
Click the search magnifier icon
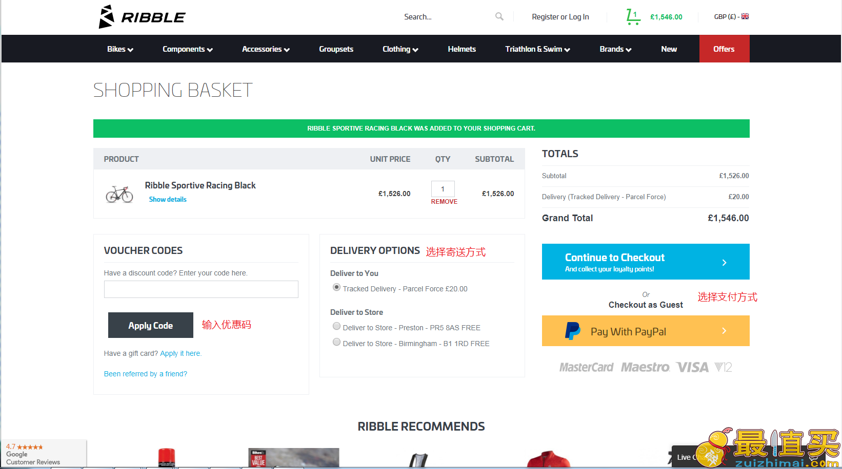[499, 16]
